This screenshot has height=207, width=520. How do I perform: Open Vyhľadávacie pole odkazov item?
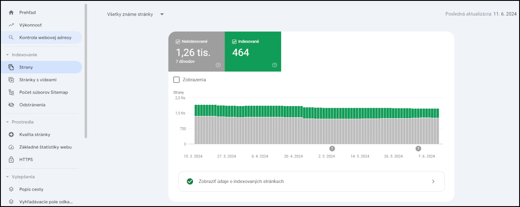coord(41,201)
